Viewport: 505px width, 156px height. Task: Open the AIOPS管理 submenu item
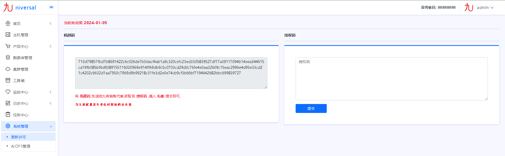click(x=21, y=146)
